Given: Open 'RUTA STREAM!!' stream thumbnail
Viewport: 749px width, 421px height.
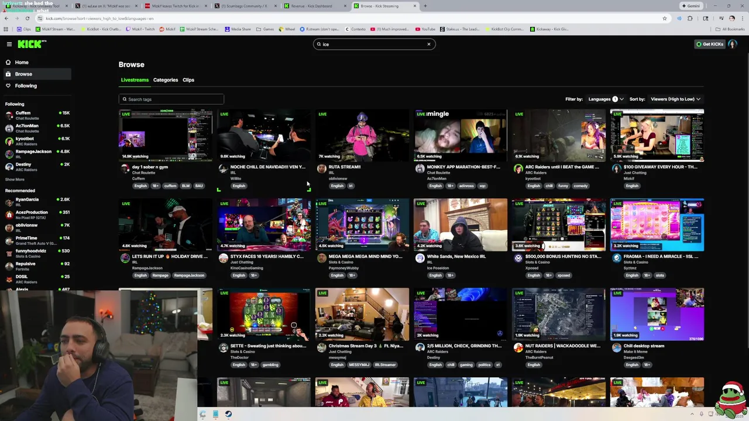Looking at the screenshot, I should (x=362, y=135).
